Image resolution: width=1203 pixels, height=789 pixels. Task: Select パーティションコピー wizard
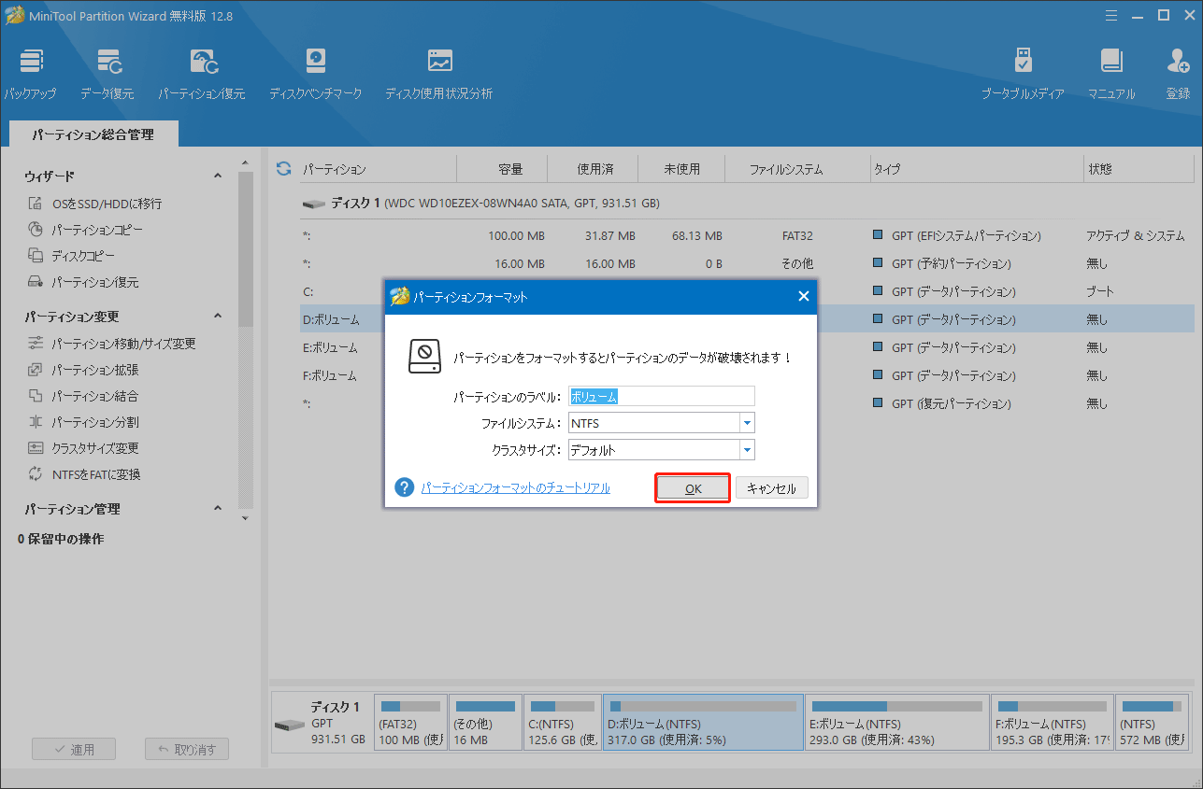point(85,230)
